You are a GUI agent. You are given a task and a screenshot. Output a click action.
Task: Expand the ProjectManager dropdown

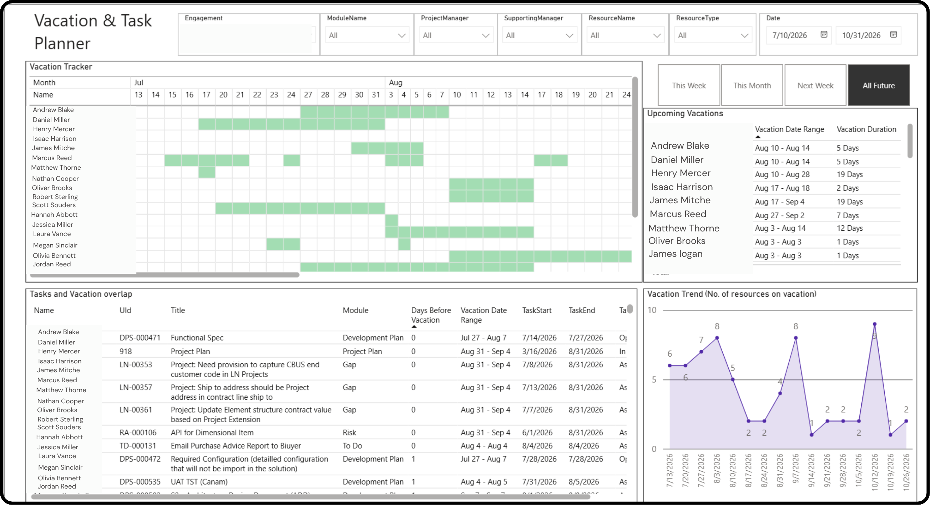click(x=456, y=35)
